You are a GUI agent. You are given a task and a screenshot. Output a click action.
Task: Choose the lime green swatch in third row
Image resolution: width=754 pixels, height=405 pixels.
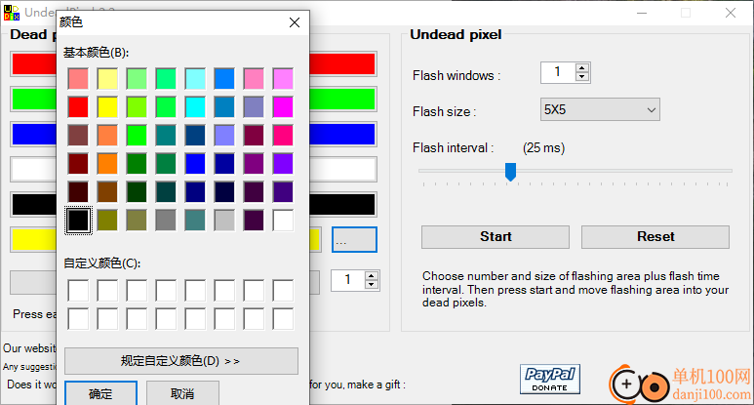[137, 135]
